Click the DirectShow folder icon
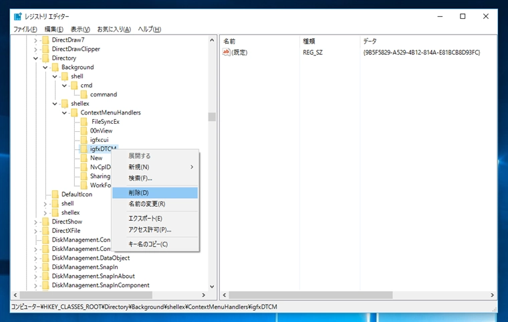 [x=46, y=222]
